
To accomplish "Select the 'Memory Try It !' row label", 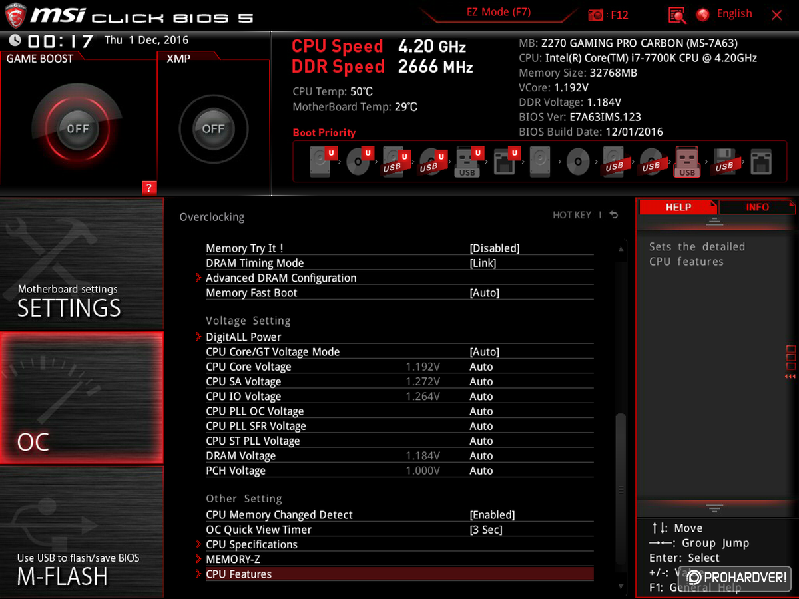I will tap(244, 248).
